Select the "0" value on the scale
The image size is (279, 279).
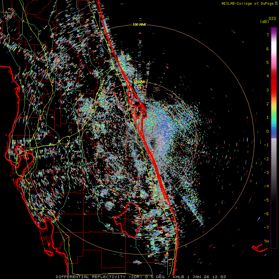pos(268,131)
